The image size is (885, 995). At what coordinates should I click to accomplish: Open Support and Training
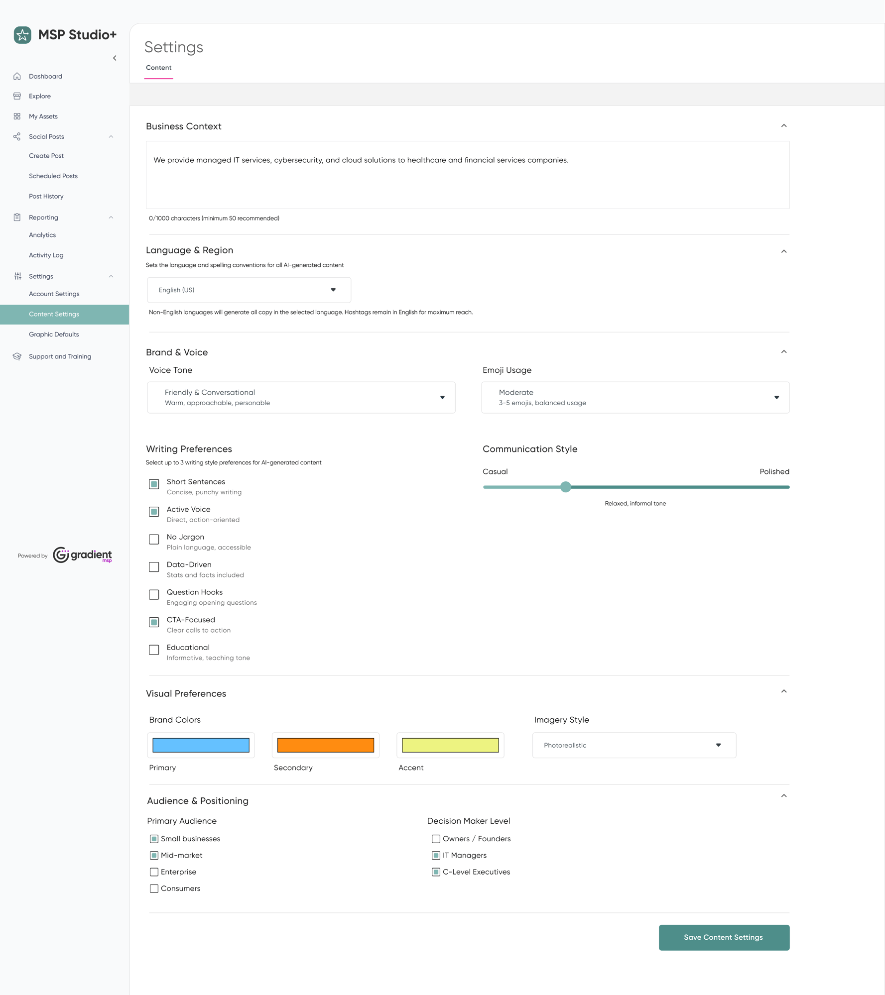[x=60, y=356]
